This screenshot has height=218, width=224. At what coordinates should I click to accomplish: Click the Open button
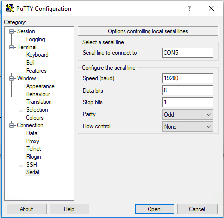[154, 209]
